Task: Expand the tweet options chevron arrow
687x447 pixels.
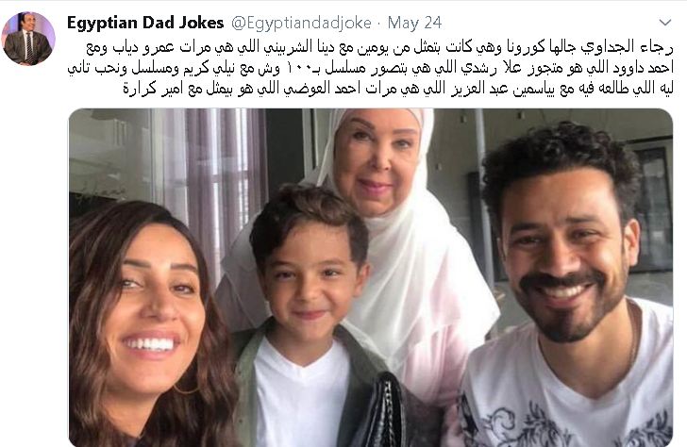Action: click(665, 23)
